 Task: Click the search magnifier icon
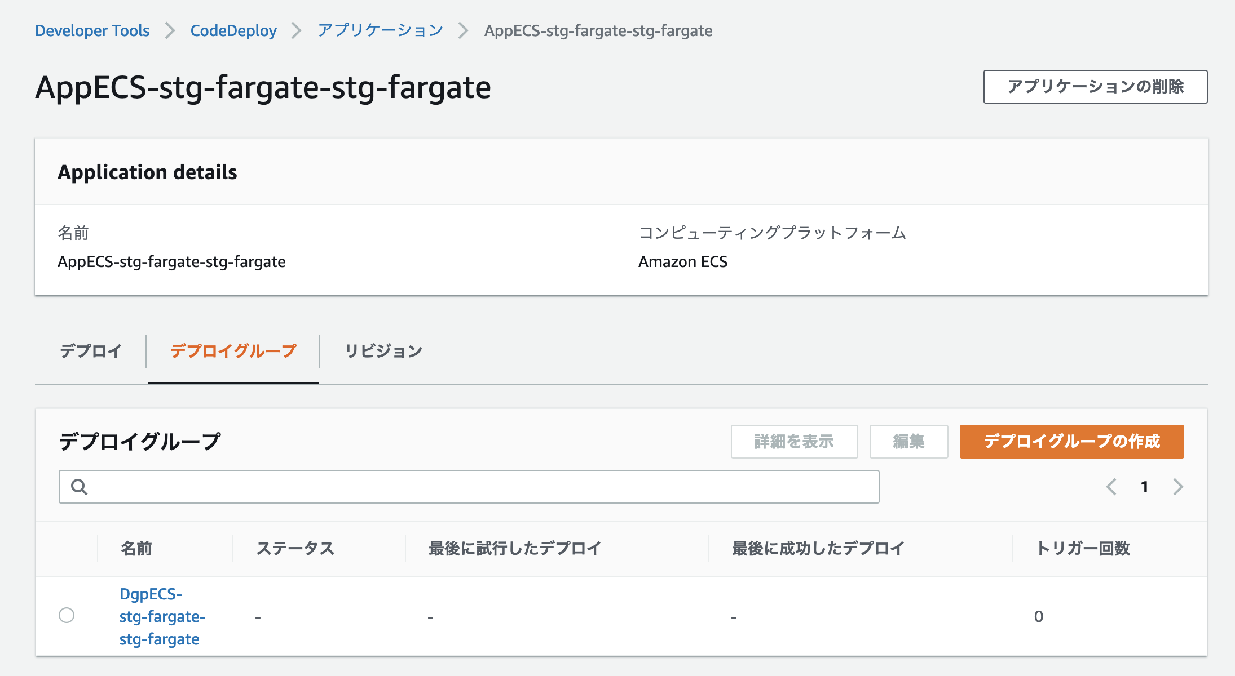(80, 487)
